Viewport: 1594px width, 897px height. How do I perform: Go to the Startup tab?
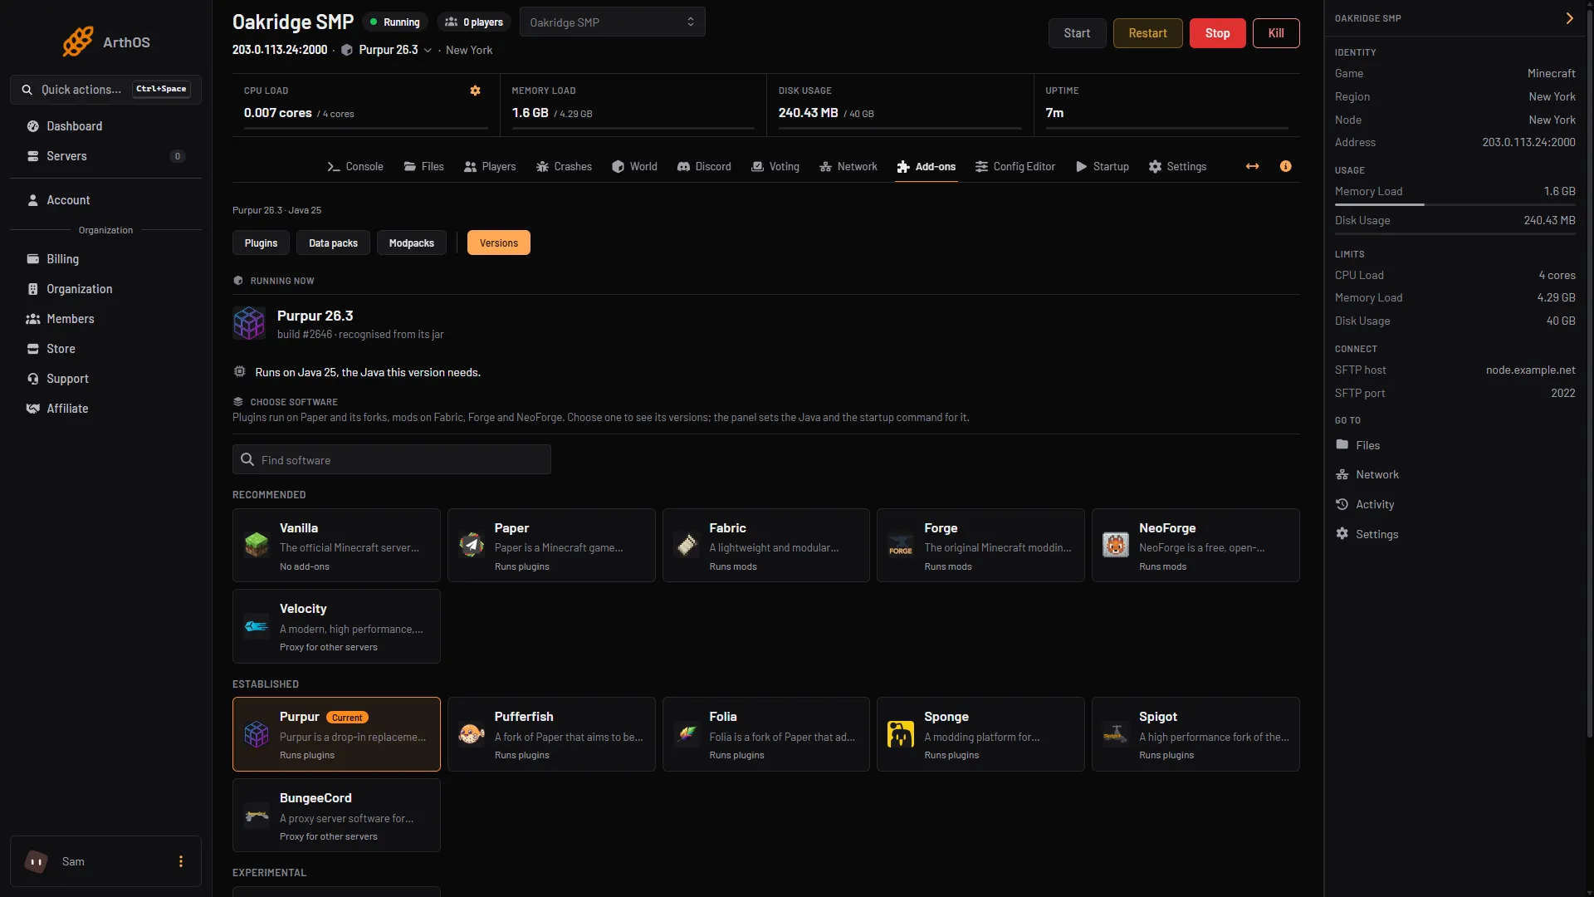[1102, 166]
